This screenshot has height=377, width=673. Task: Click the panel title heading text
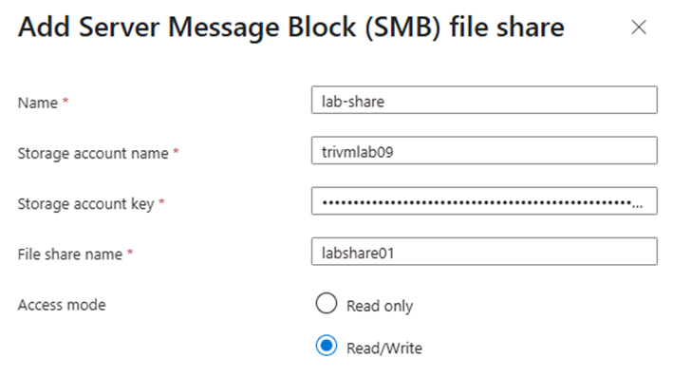[291, 28]
